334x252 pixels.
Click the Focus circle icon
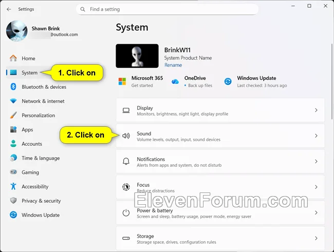point(126,187)
